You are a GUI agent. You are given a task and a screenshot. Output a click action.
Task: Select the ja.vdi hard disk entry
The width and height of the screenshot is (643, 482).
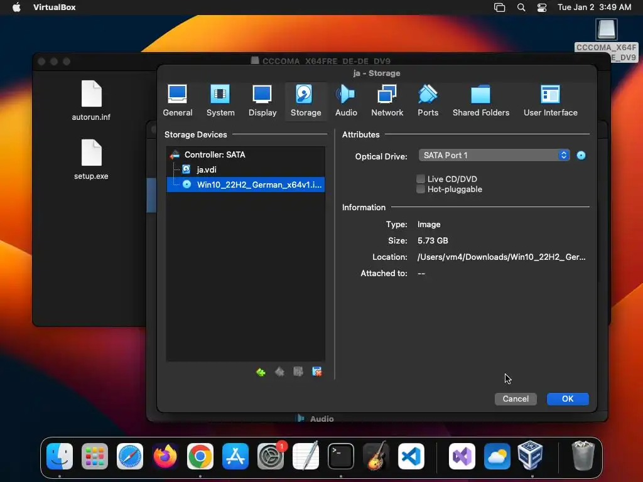click(x=246, y=169)
